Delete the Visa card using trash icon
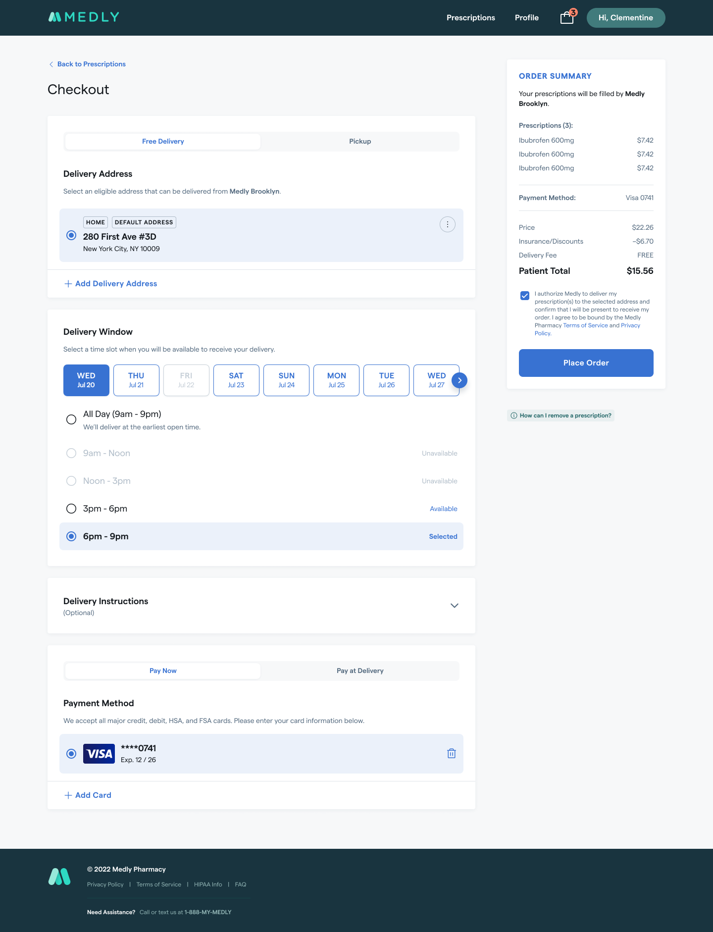The width and height of the screenshot is (713, 932). (451, 753)
